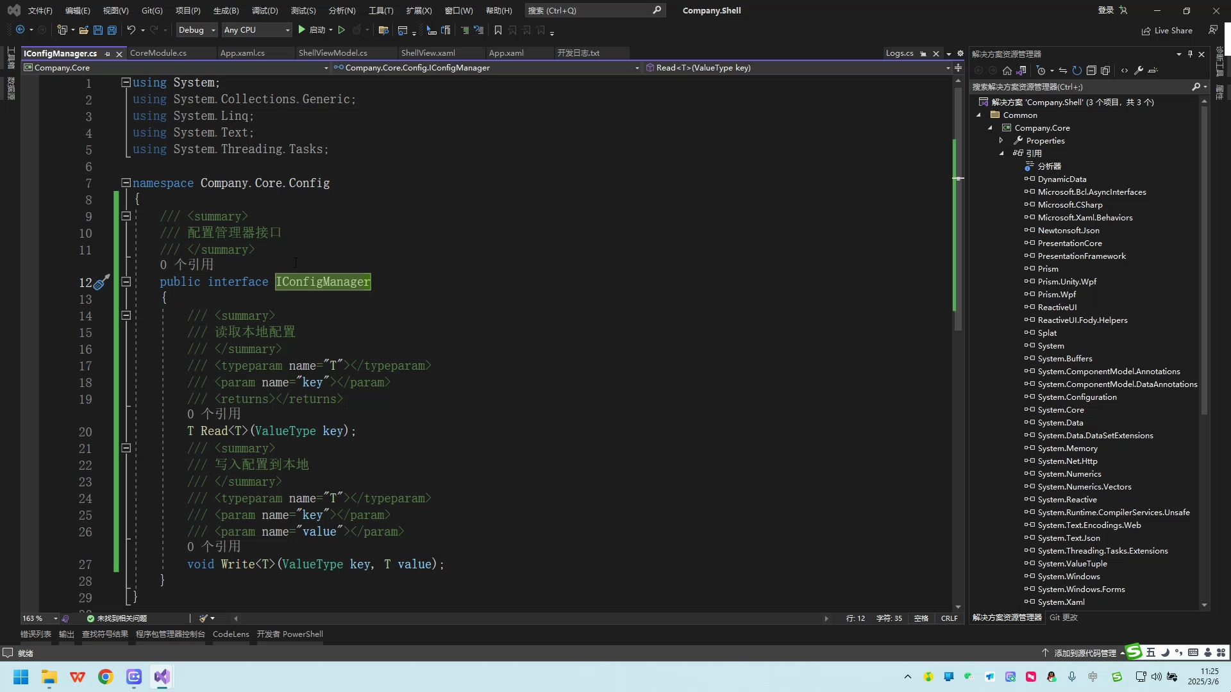Toggle a bookmark using the bookmark toolbar icon
The width and height of the screenshot is (1231, 692).
(498, 30)
